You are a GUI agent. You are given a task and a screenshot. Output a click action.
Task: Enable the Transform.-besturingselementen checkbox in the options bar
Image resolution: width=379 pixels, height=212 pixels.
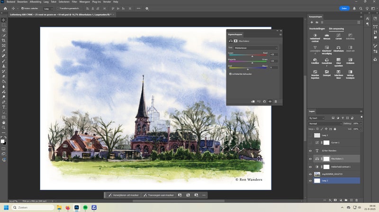tap(58, 8)
